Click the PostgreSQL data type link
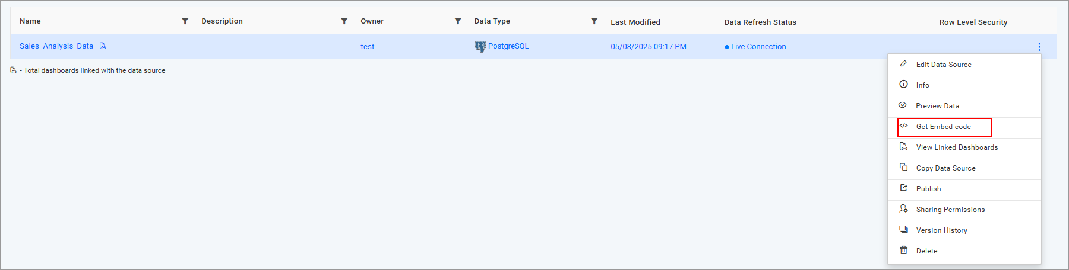Image resolution: width=1069 pixels, height=270 pixels. [508, 46]
